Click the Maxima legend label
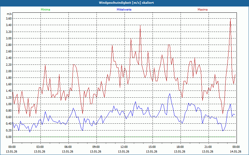 coord(202,10)
